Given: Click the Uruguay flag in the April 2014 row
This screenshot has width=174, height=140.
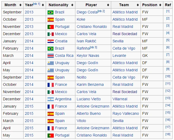Looking at the screenshot, I should click(50, 63).
